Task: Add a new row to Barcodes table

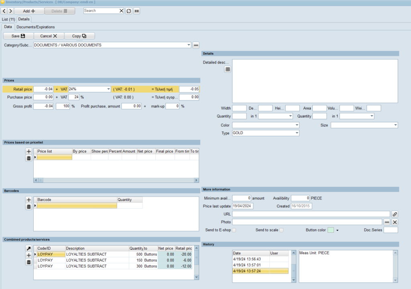Action: click(28, 200)
